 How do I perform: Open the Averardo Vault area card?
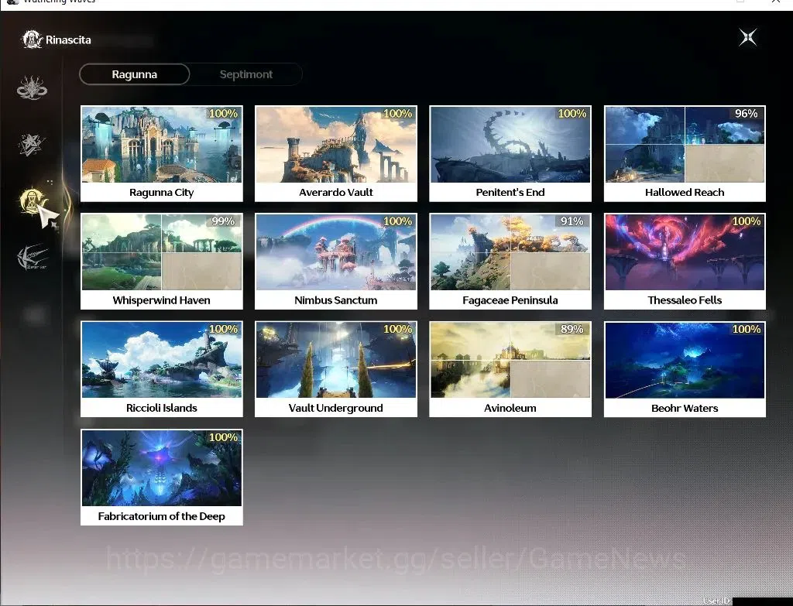click(336, 154)
